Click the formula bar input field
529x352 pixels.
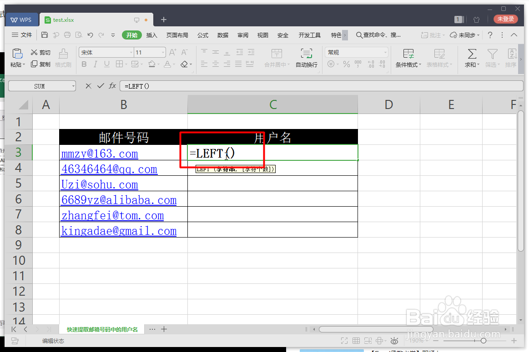[x=321, y=86]
